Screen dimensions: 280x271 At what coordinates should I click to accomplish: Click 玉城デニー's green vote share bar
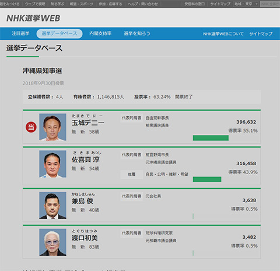(211, 138)
